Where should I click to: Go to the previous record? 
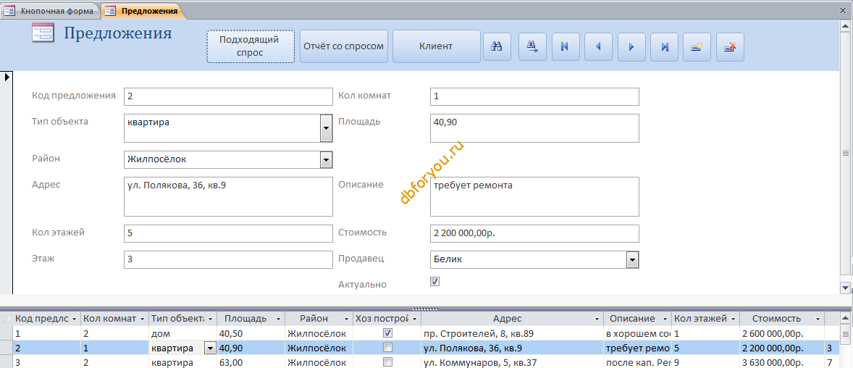pyautogui.click(x=598, y=47)
